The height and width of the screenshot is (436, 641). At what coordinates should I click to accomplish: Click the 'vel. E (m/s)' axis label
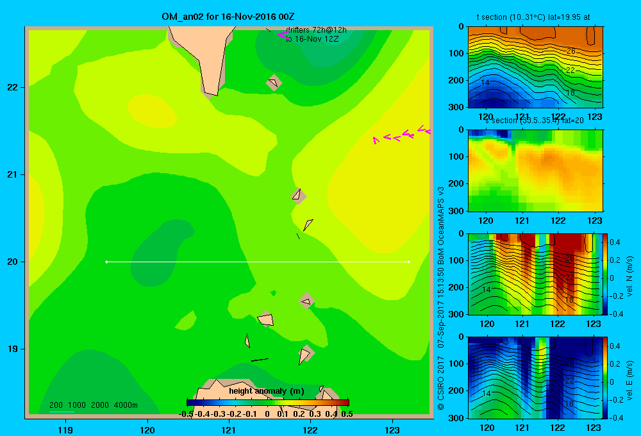pyautogui.click(x=629, y=380)
